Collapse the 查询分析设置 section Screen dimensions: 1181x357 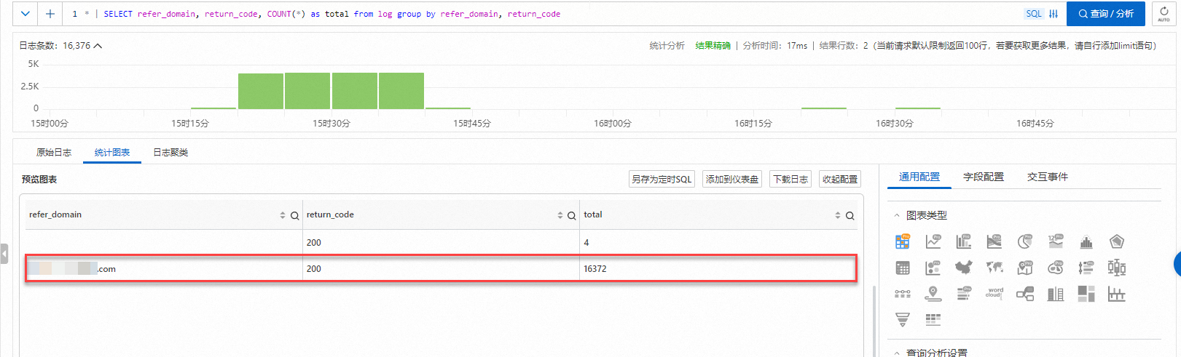click(897, 353)
